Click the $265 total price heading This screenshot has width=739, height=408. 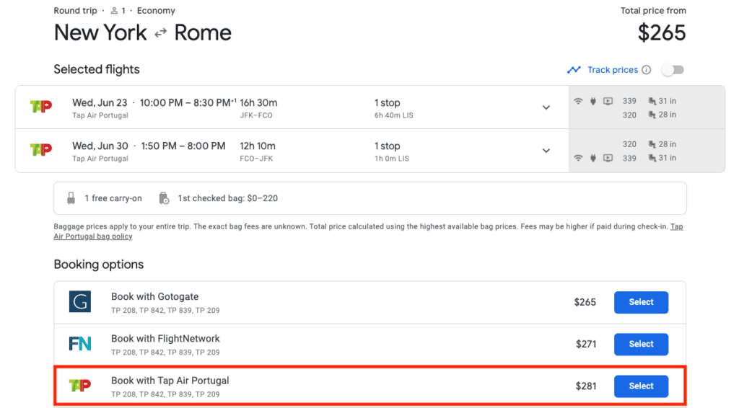(662, 33)
